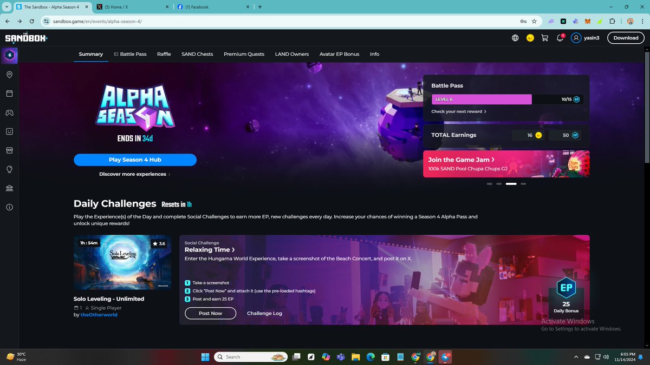Select the first carousel indicator dot
Screen dimensions: 650x365
coord(490,184)
